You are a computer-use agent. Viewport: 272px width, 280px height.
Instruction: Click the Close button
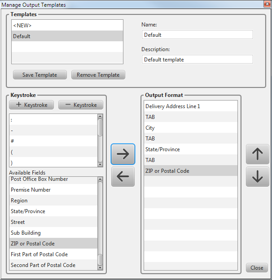tap(257, 267)
